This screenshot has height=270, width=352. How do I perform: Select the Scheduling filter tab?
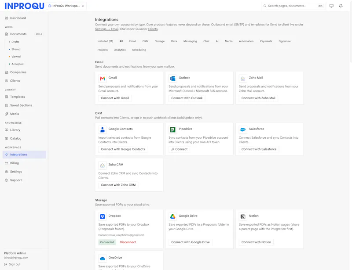pos(139,50)
